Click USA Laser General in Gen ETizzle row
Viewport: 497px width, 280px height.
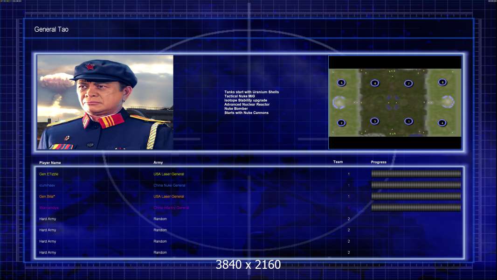(169, 174)
